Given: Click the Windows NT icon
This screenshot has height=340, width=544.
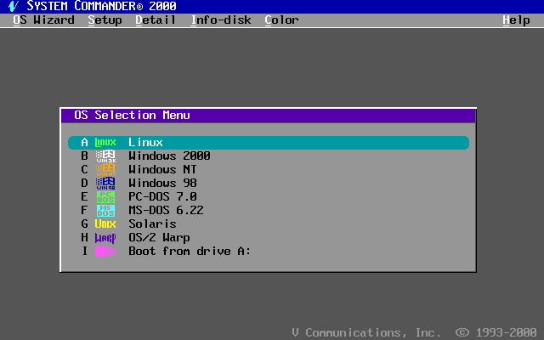Looking at the screenshot, I should (105, 170).
